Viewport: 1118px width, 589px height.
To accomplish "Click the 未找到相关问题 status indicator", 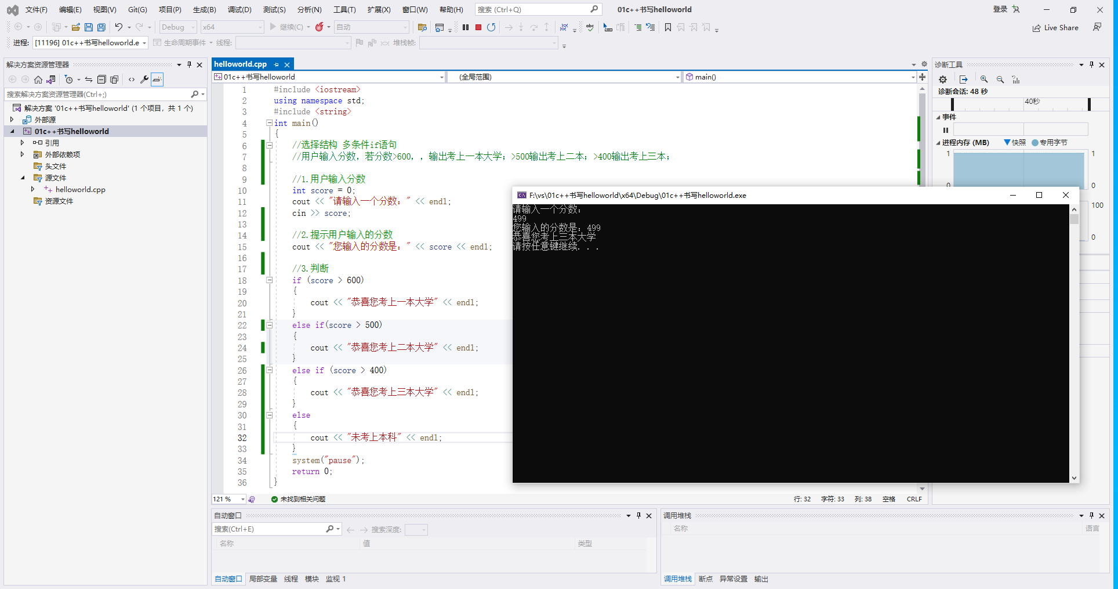I will pos(298,499).
